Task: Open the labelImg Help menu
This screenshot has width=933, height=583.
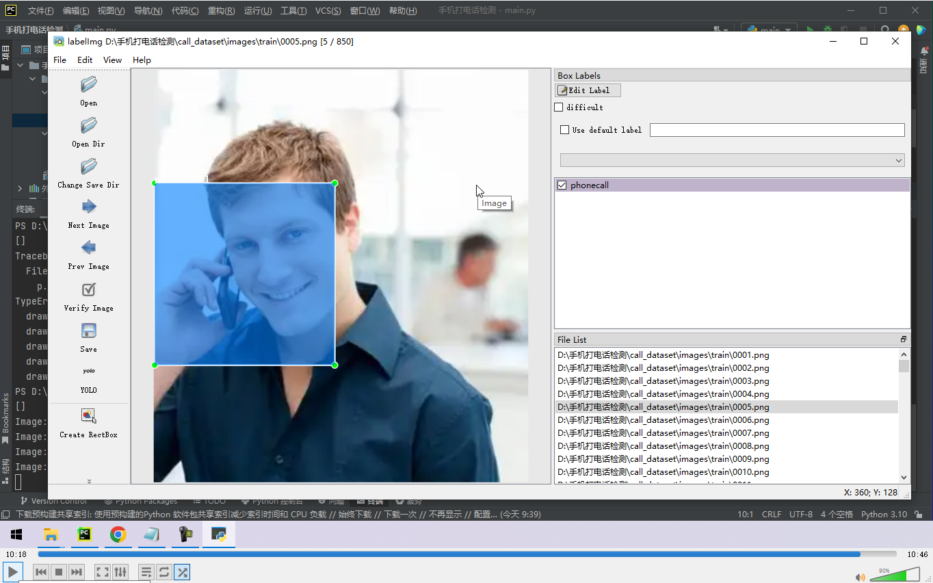Action: pos(142,60)
